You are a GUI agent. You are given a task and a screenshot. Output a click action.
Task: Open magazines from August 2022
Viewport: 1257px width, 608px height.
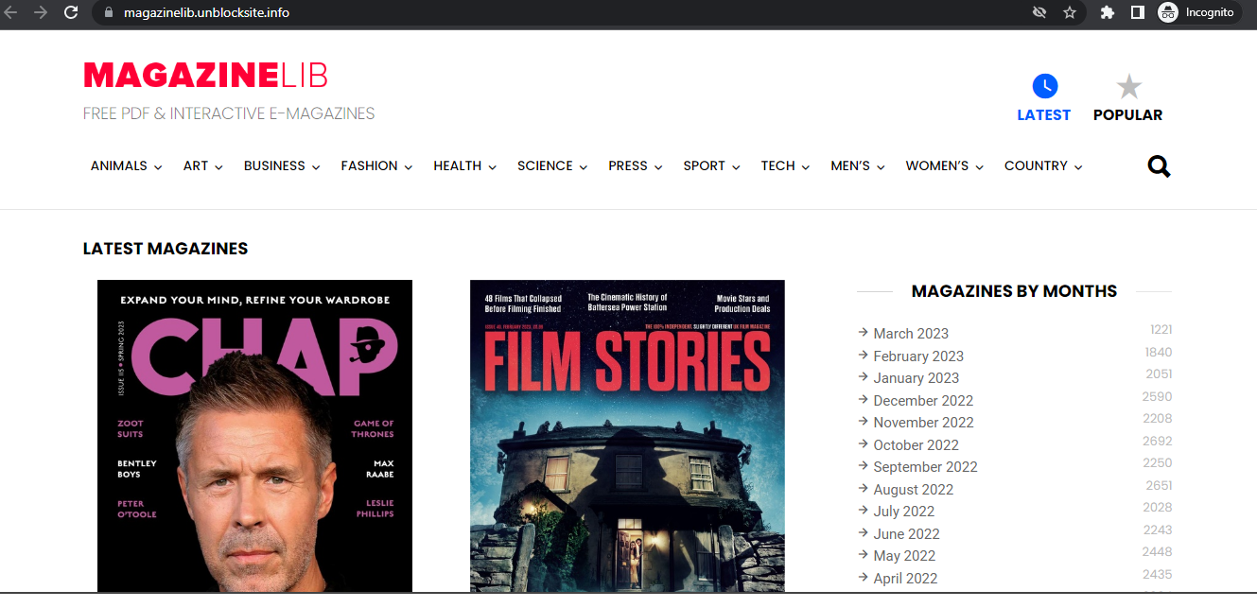pyautogui.click(x=913, y=489)
